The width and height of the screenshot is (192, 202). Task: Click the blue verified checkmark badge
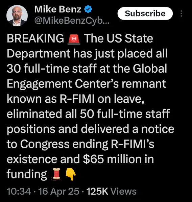(x=88, y=9)
